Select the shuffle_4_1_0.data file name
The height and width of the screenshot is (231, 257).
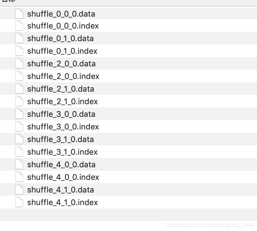point(61,190)
